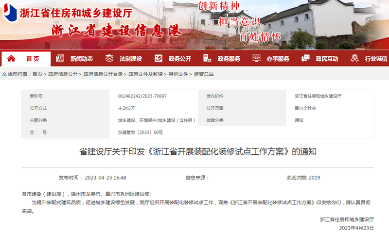Click the 索引号 label cell
The width and height of the screenshot is (389, 232).
[x=65, y=96]
